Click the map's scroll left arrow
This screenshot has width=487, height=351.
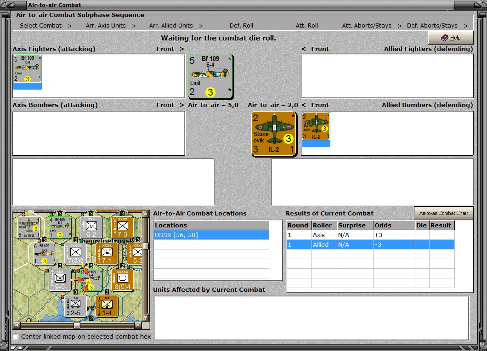coord(17,325)
